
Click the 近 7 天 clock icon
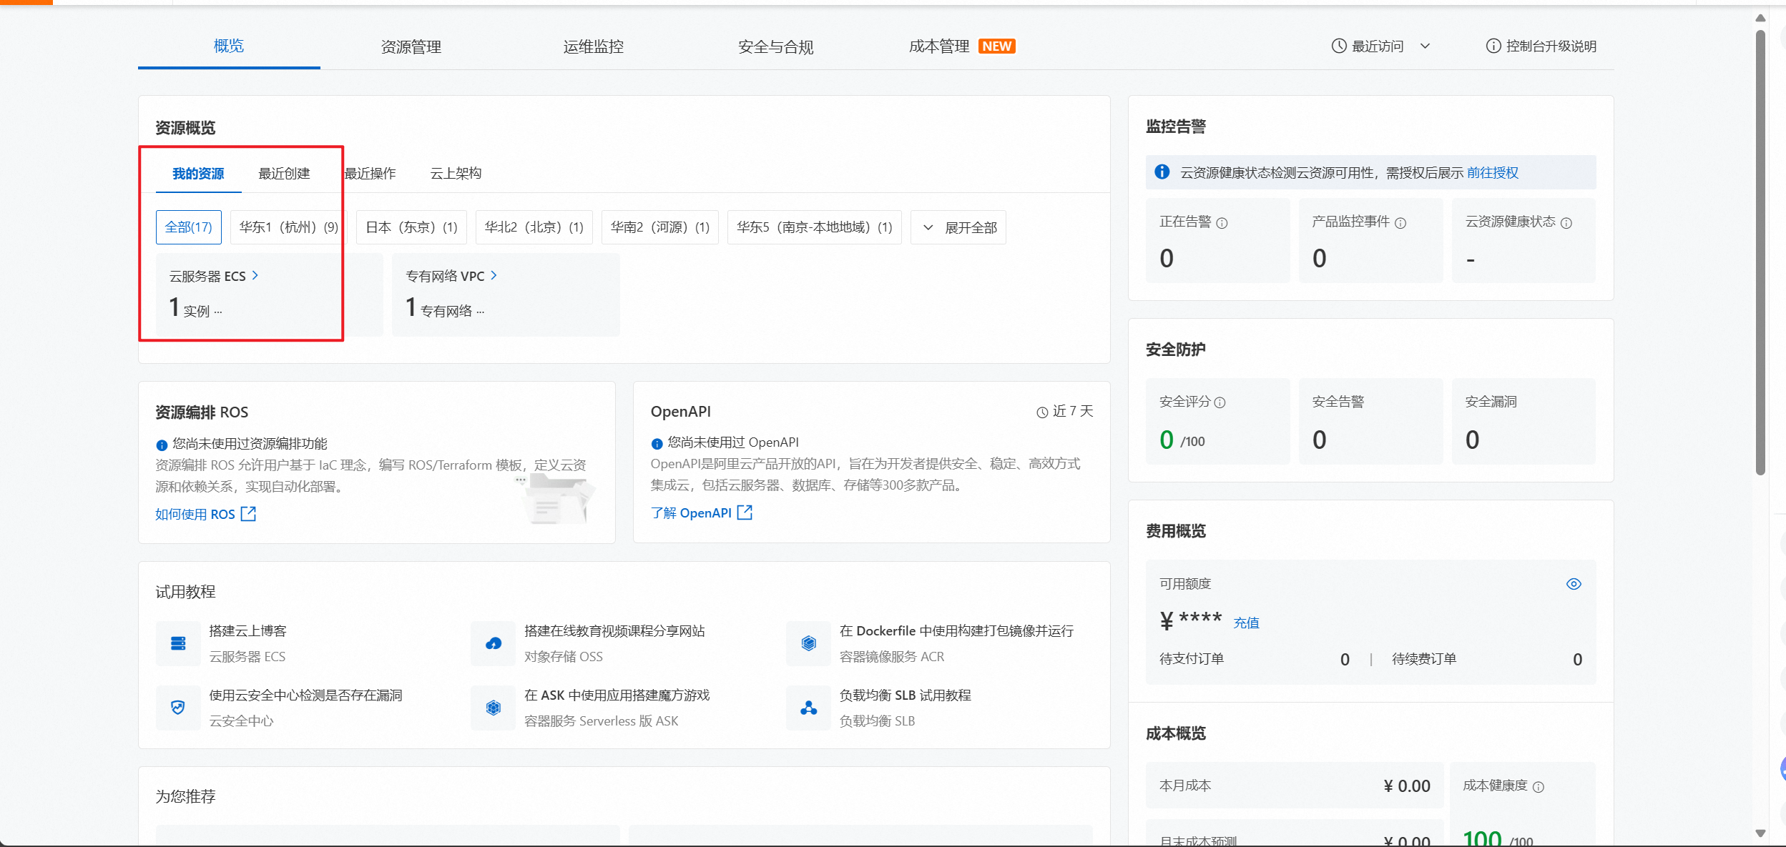tap(1042, 412)
